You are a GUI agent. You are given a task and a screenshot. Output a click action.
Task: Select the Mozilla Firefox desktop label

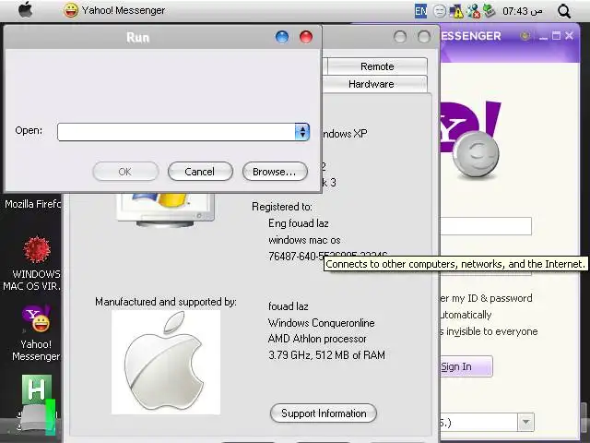(33, 204)
